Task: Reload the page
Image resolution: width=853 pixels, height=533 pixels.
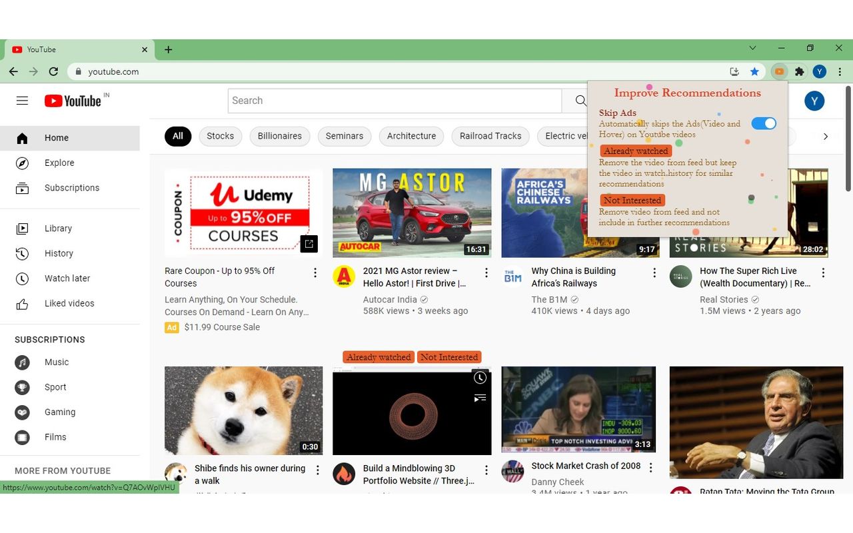Action: [x=53, y=71]
